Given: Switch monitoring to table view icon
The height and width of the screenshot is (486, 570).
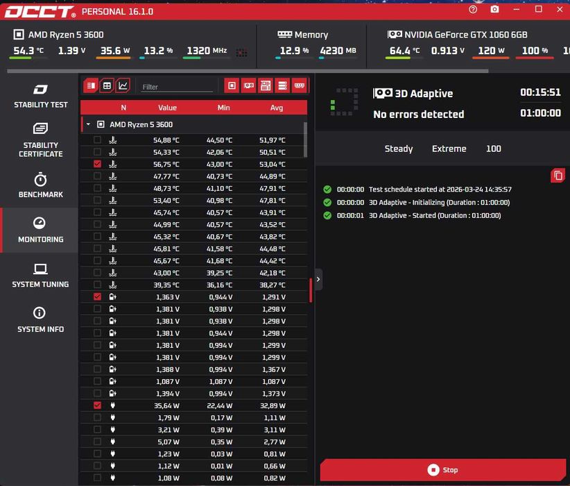Looking at the screenshot, I should coord(107,86).
